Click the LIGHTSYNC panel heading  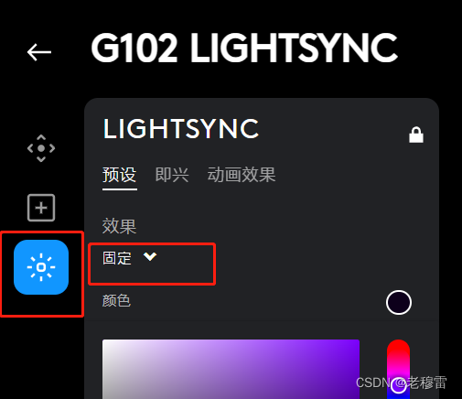(x=181, y=129)
